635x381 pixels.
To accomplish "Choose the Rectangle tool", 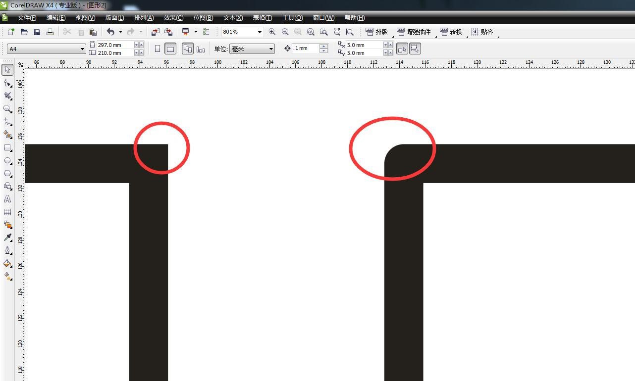I will point(7,147).
